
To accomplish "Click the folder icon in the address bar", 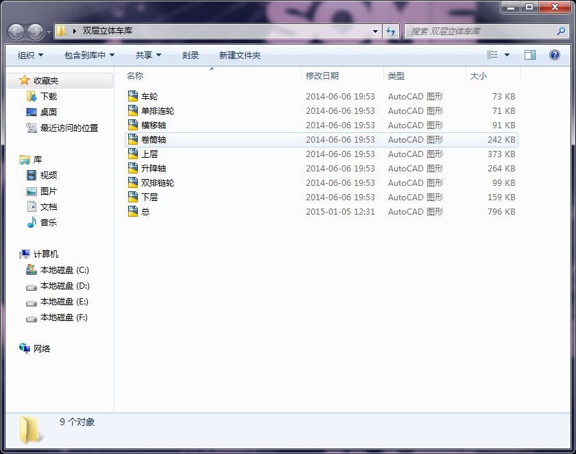I will (61, 31).
